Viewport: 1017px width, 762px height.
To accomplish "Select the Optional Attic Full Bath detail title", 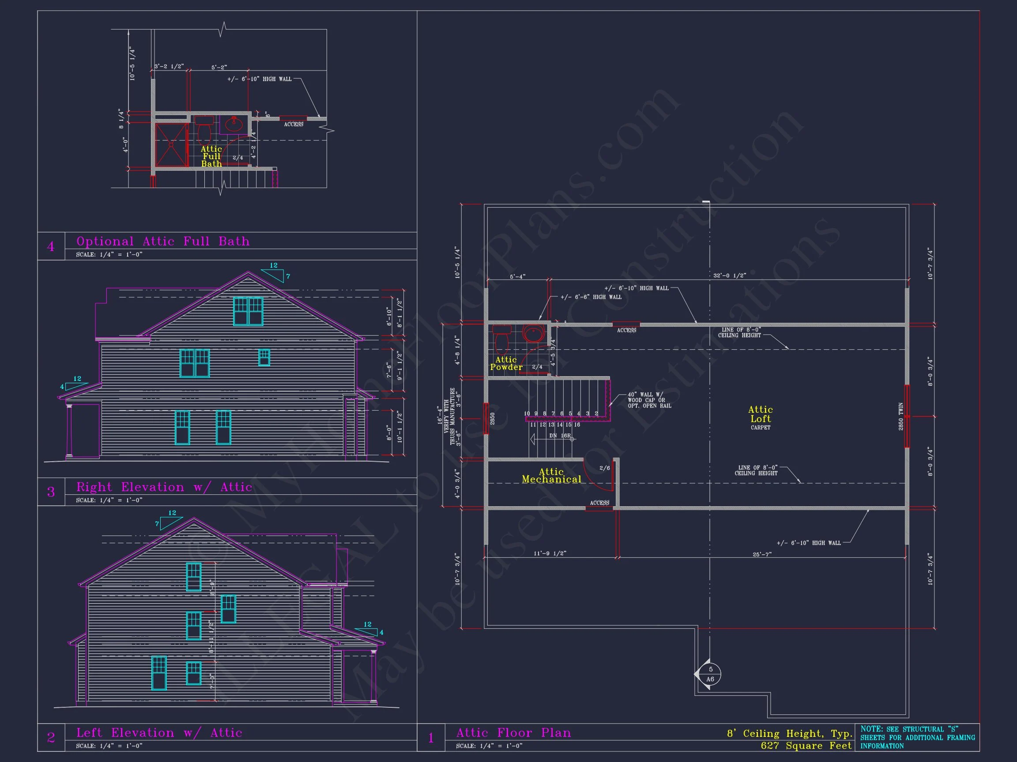I will [x=162, y=242].
